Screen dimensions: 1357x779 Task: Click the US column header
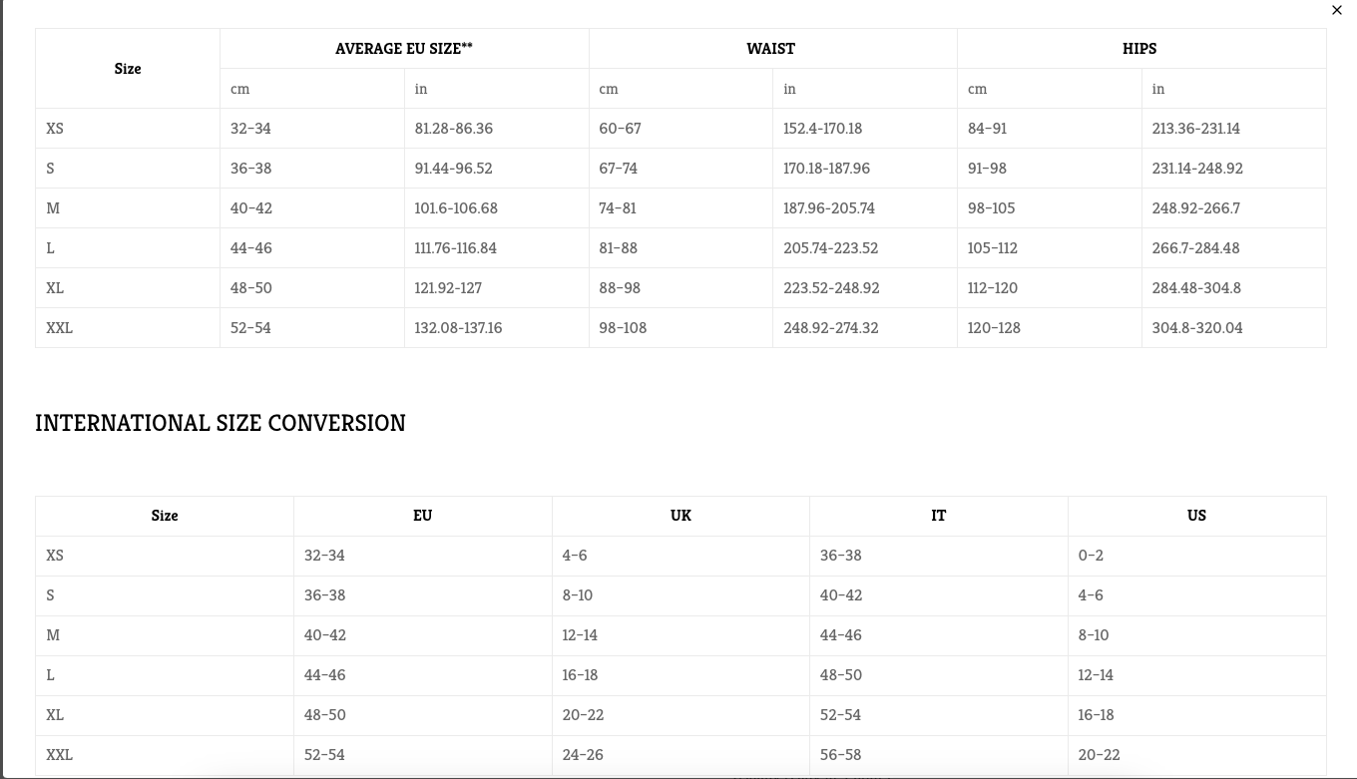point(1196,516)
